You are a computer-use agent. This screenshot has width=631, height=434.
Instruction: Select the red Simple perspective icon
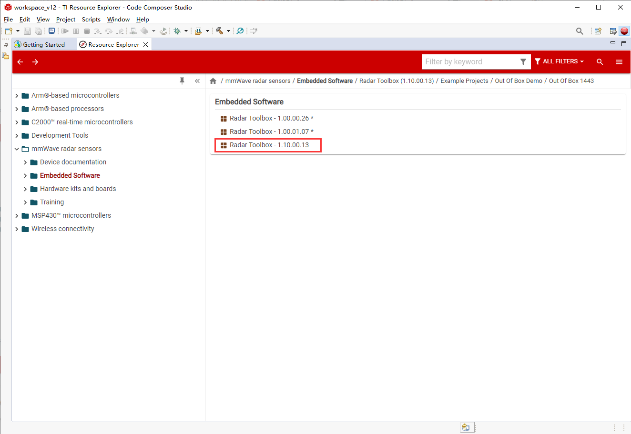[624, 31]
